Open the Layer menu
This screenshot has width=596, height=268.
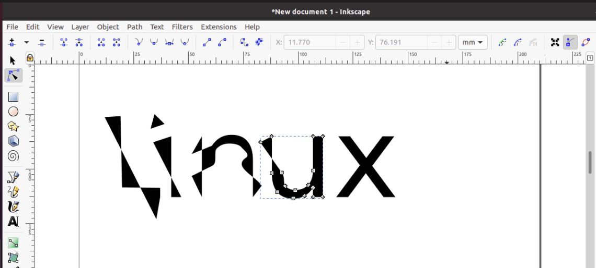point(80,27)
